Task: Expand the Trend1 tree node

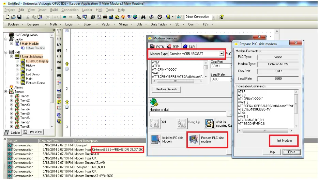Action: pyautogui.click(x=12, y=96)
